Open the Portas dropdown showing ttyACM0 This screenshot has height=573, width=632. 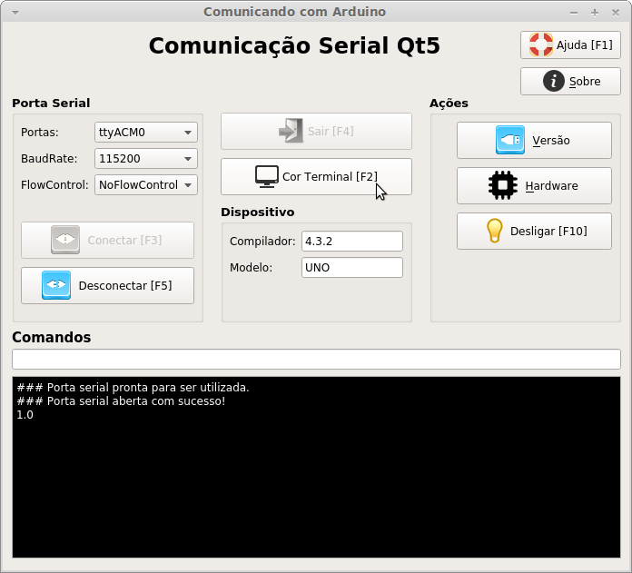click(145, 133)
